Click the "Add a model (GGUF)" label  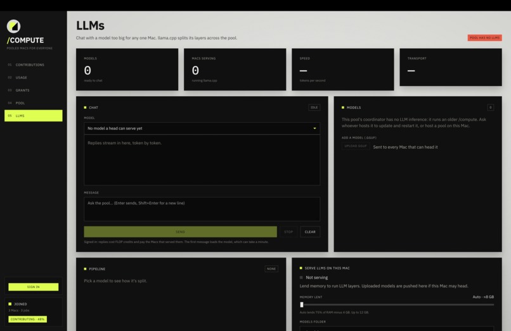tap(359, 138)
